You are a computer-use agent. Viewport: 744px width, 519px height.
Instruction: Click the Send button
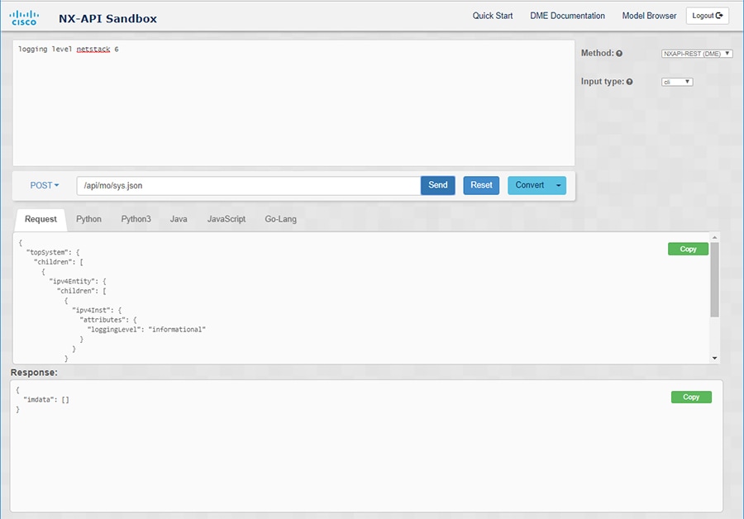pos(438,185)
